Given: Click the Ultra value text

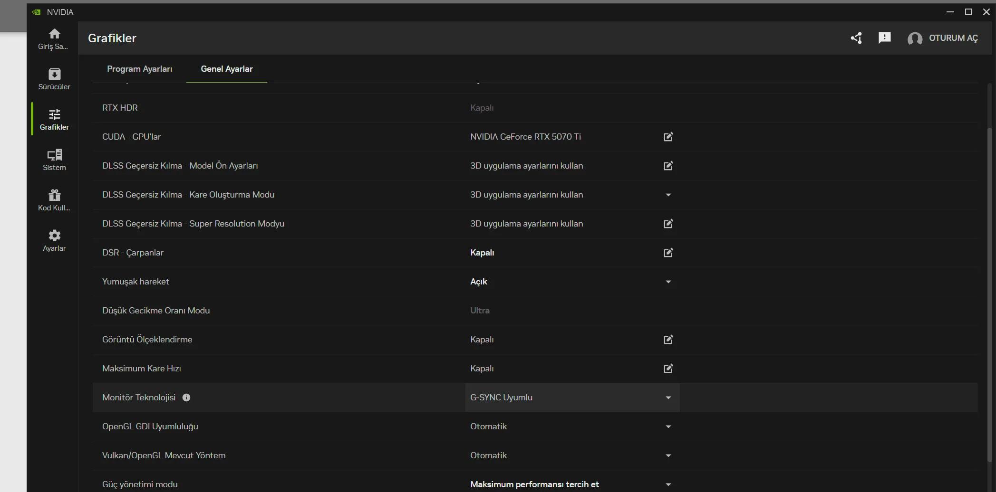Looking at the screenshot, I should (480, 311).
